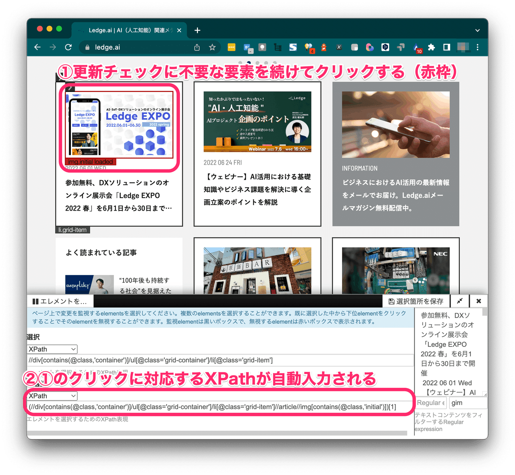Minimize the selector panel with the arrows icon
The image size is (515, 475).
click(x=460, y=301)
